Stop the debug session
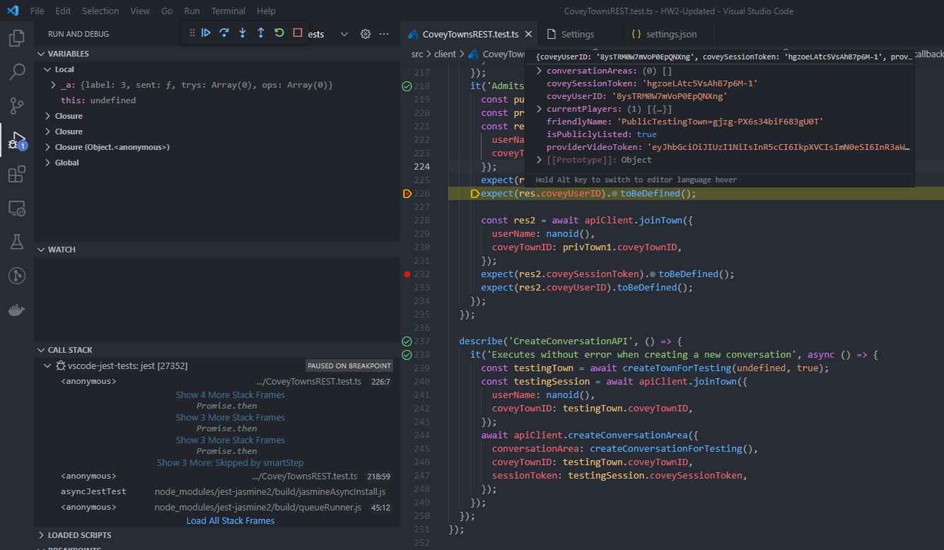The image size is (944, 550). click(x=298, y=33)
